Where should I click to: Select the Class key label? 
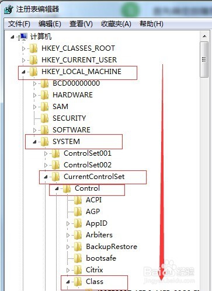(x=95, y=282)
